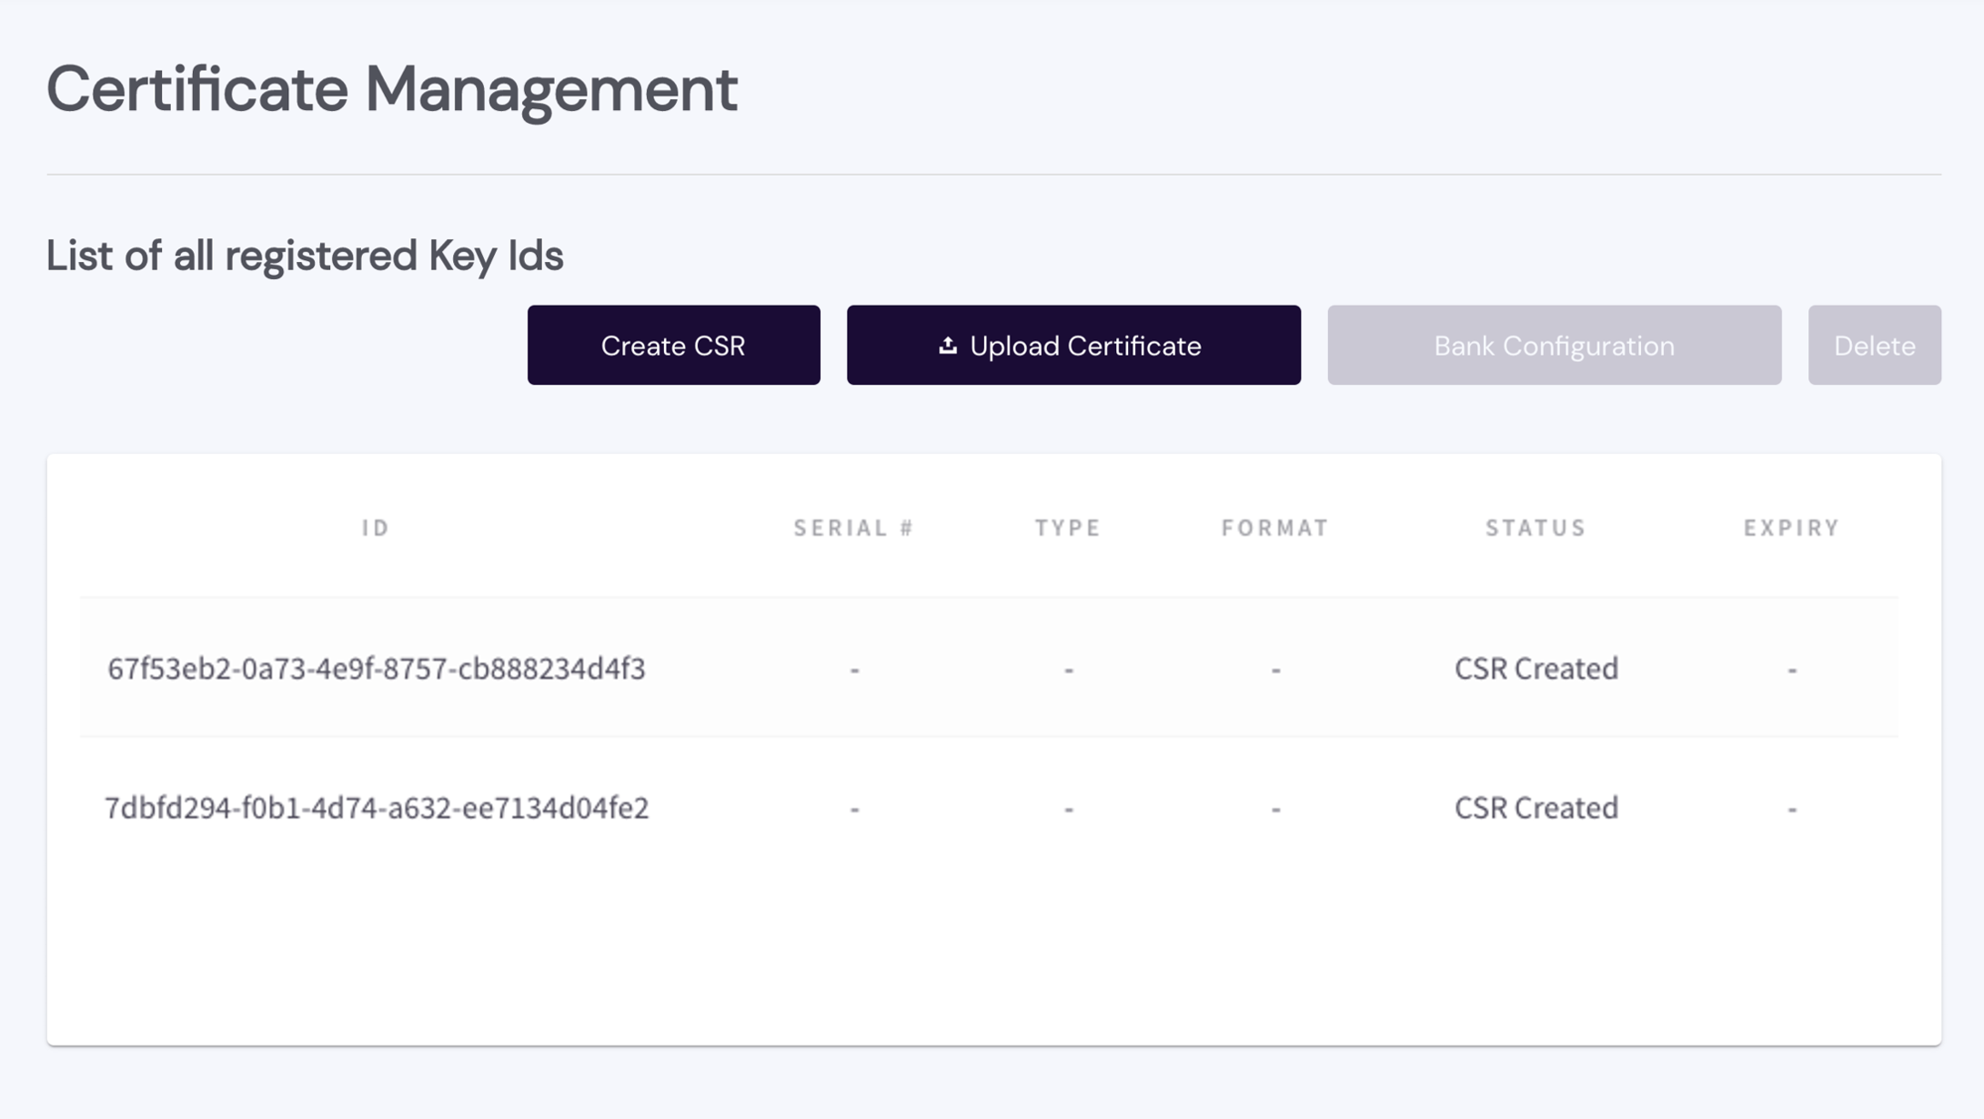Click the SERIAL # column header
Screen dimensions: 1984x1119
pos(853,528)
